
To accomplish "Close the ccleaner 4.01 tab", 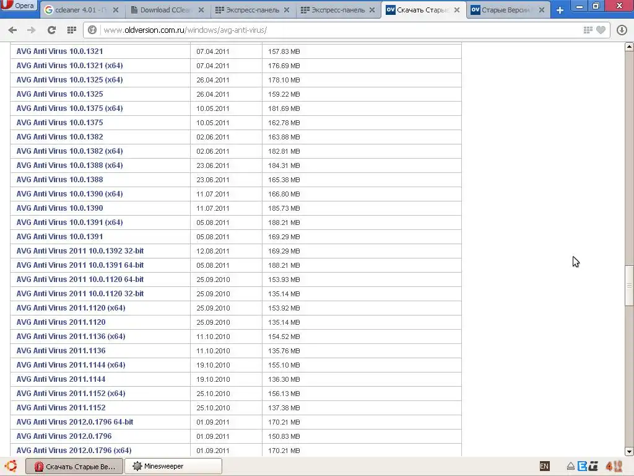I will 116,10.
